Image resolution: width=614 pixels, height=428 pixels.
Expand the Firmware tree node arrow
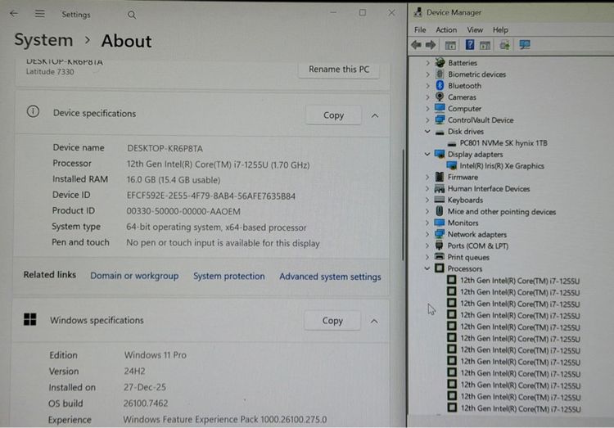427,178
